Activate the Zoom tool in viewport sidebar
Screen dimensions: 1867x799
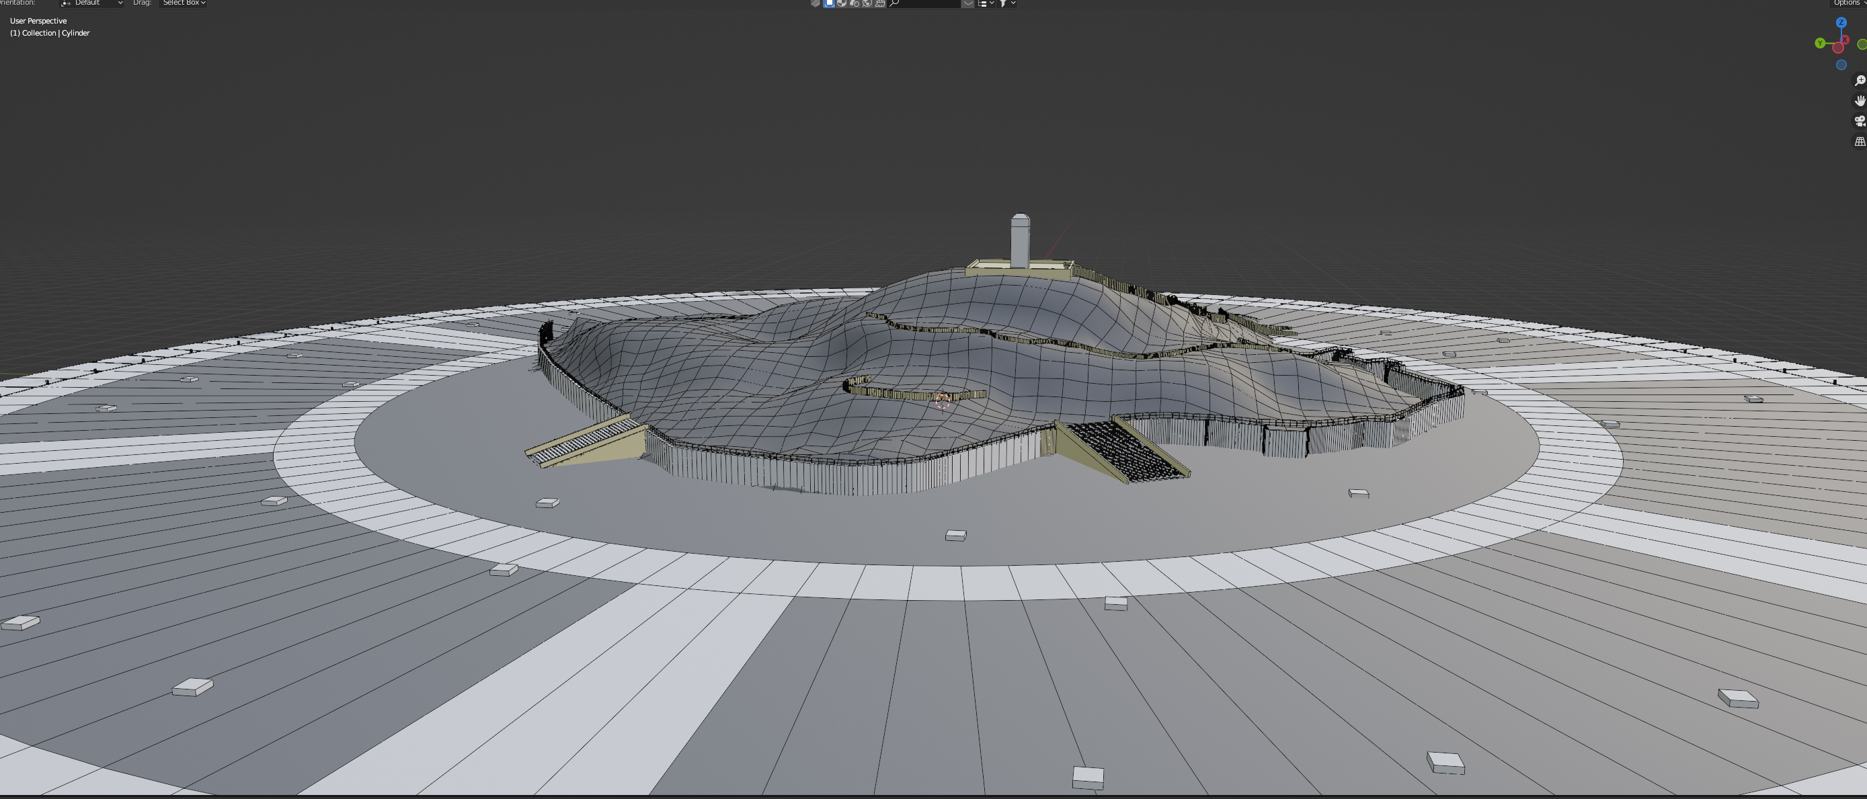(x=1859, y=81)
